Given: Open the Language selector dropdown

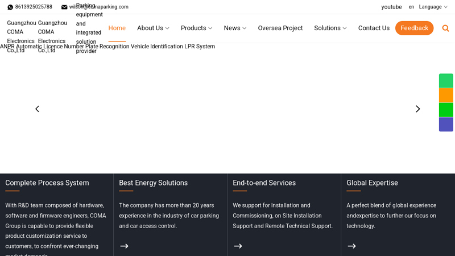Looking at the screenshot, I should [433, 7].
